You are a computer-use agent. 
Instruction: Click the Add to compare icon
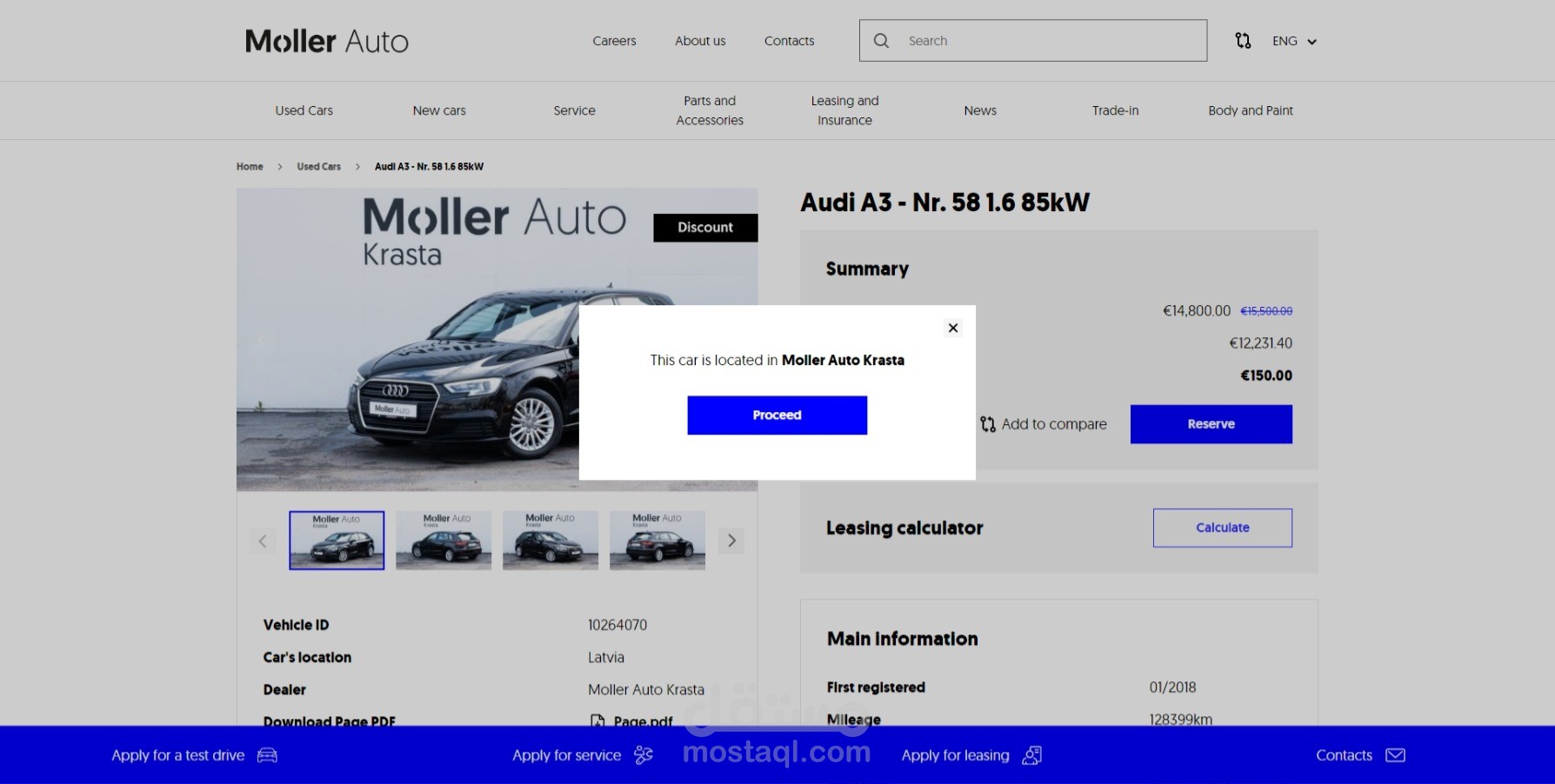(x=988, y=424)
